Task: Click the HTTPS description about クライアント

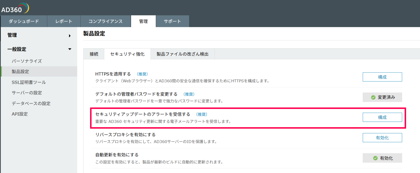Action: coord(183,81)
